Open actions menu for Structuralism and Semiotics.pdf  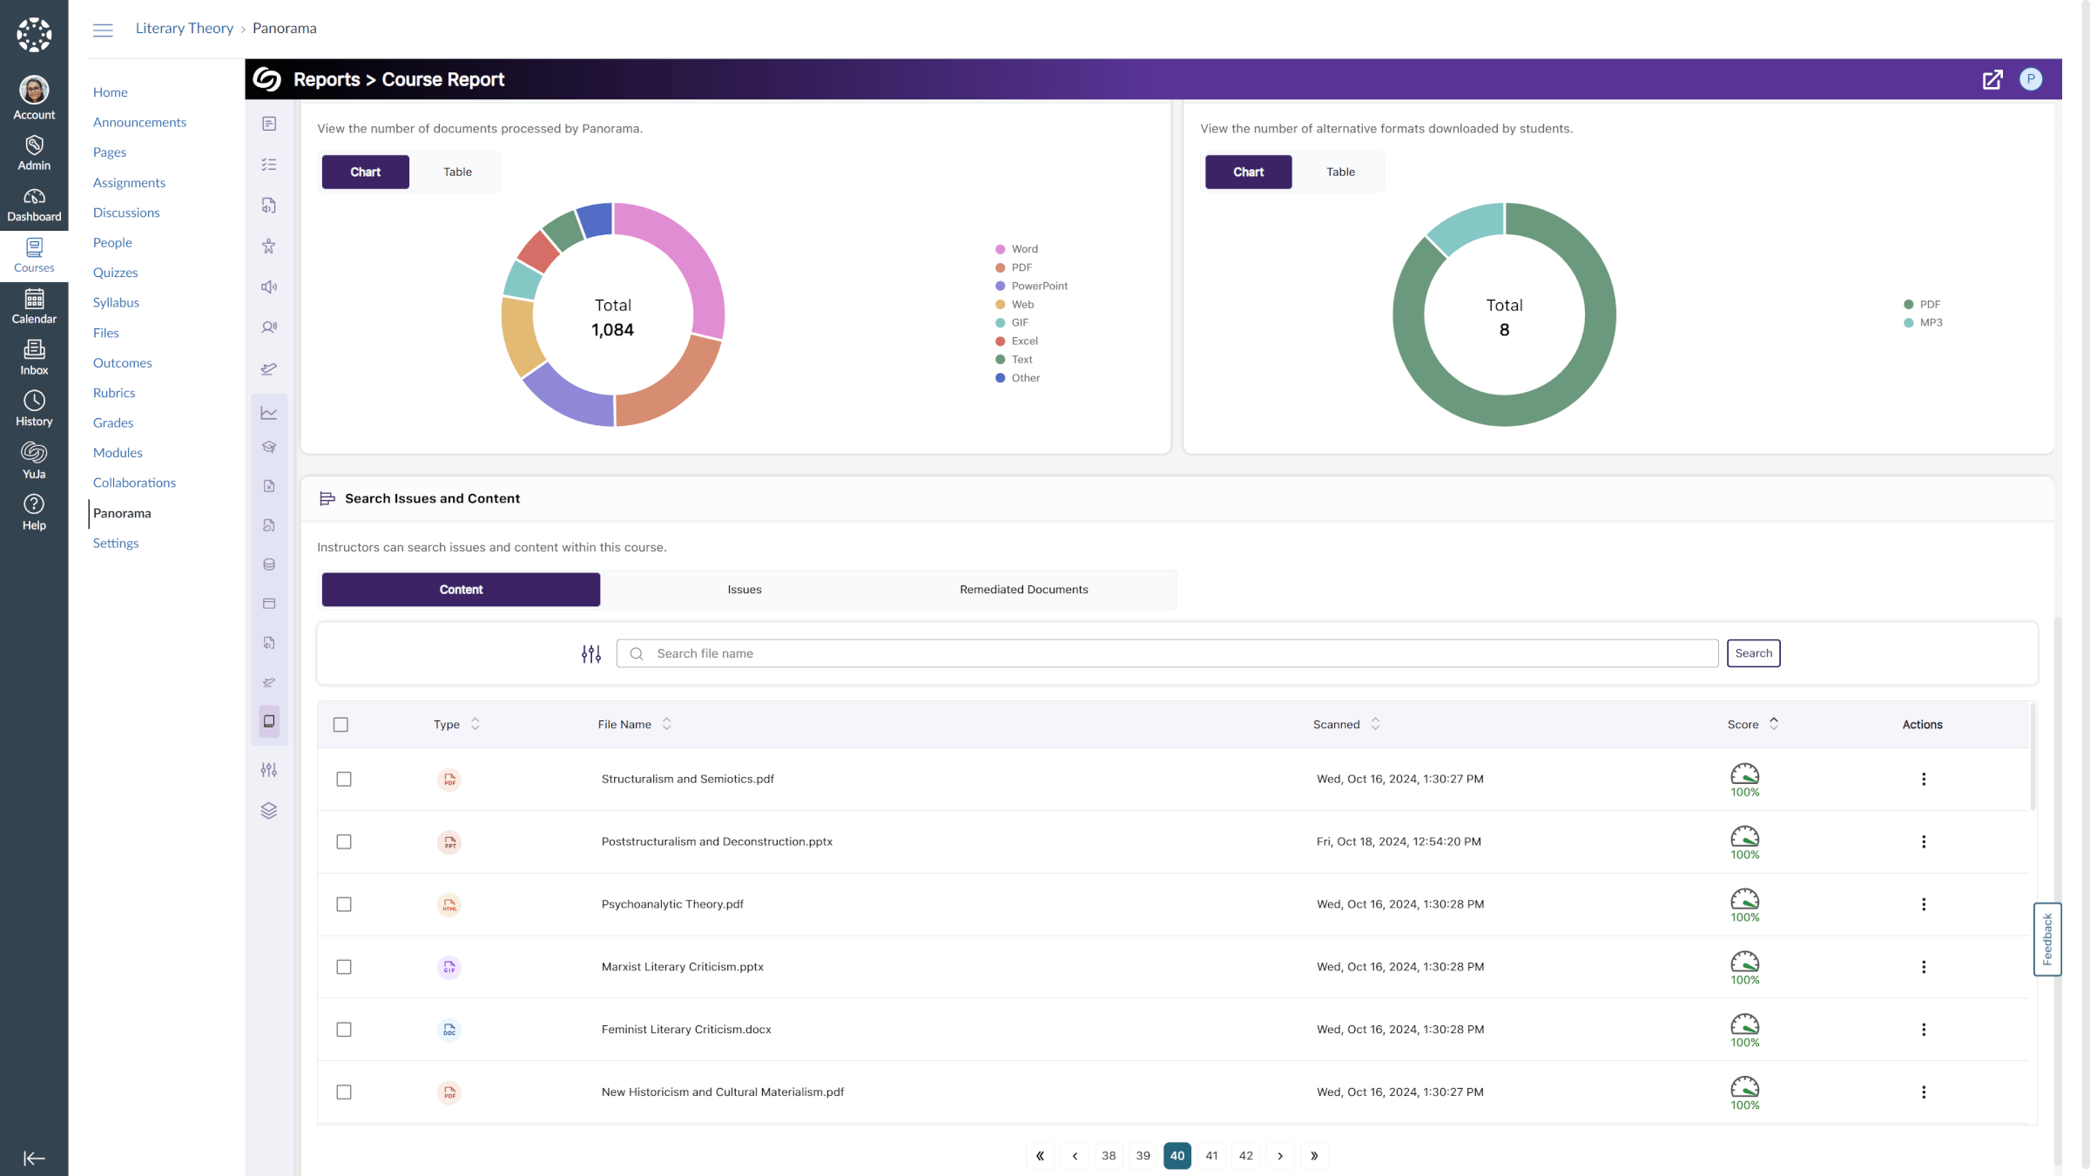click(x=1924, y=779)
